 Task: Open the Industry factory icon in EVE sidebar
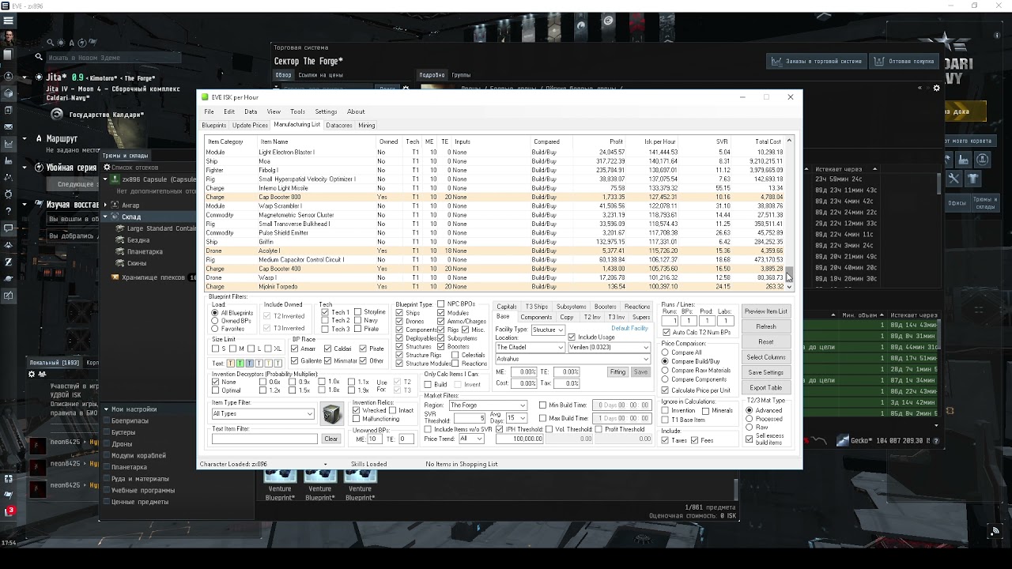click(9, 160)
